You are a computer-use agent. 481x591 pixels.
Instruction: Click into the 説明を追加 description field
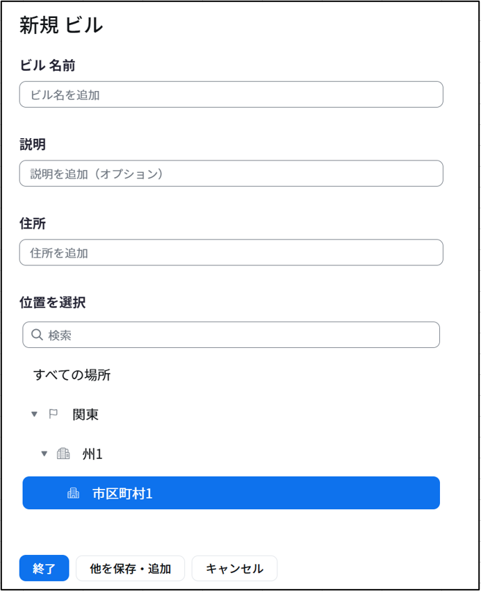[x=231, y=174]
